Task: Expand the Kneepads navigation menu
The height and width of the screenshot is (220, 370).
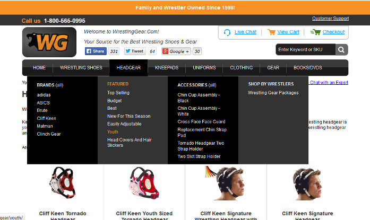Action: click(x=167, y=68)
